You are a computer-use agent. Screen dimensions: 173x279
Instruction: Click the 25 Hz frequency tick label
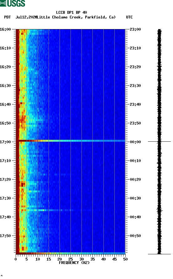(x=71, y=259)
